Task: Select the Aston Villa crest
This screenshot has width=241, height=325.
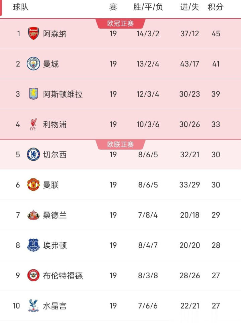Action: click(x=33, y=94)
